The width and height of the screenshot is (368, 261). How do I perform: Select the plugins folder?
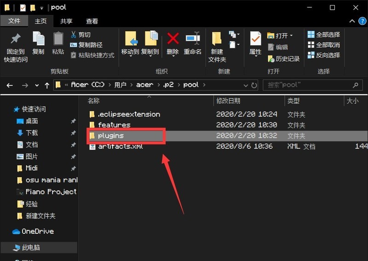tap(111, 136)
